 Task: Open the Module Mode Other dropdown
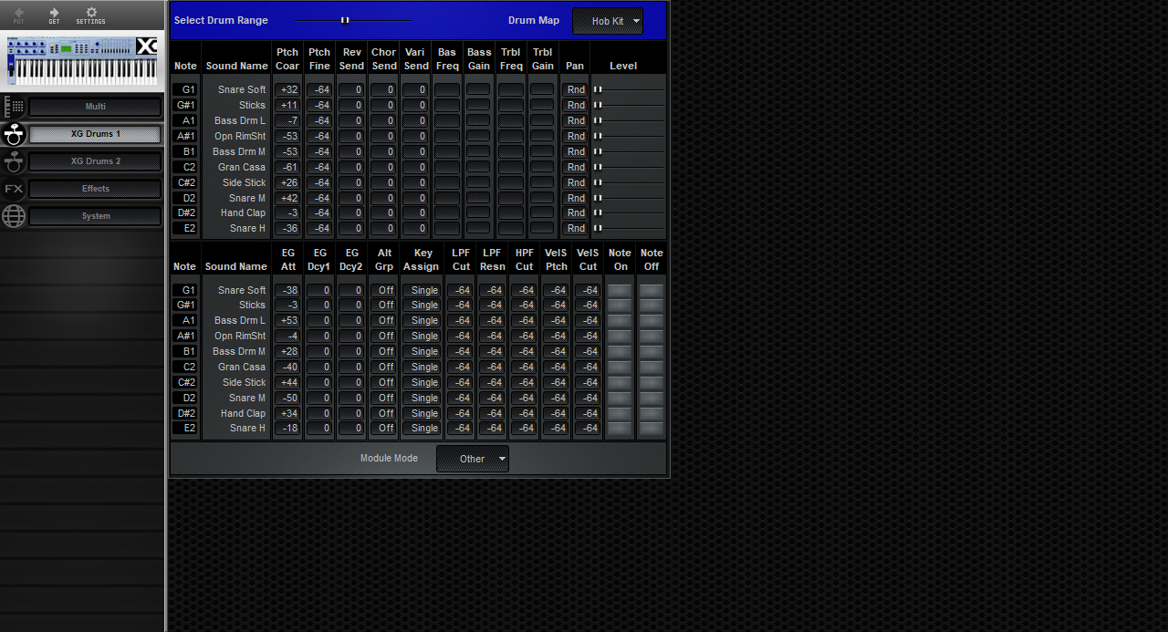(472, 459)
